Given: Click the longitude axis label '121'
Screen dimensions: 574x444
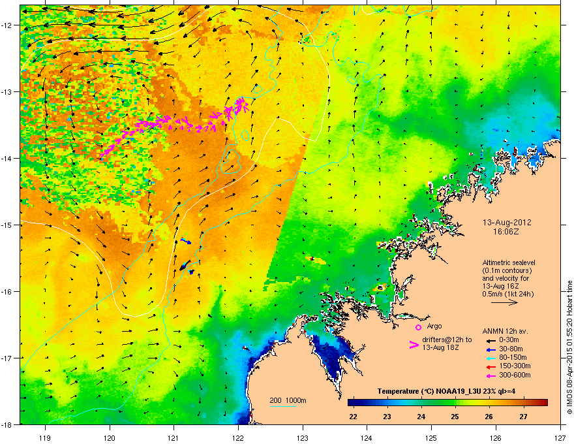Looking at the screenshot, I should [174, 438].
